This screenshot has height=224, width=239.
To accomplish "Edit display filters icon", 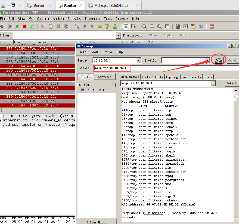I will tap(185, 26).
